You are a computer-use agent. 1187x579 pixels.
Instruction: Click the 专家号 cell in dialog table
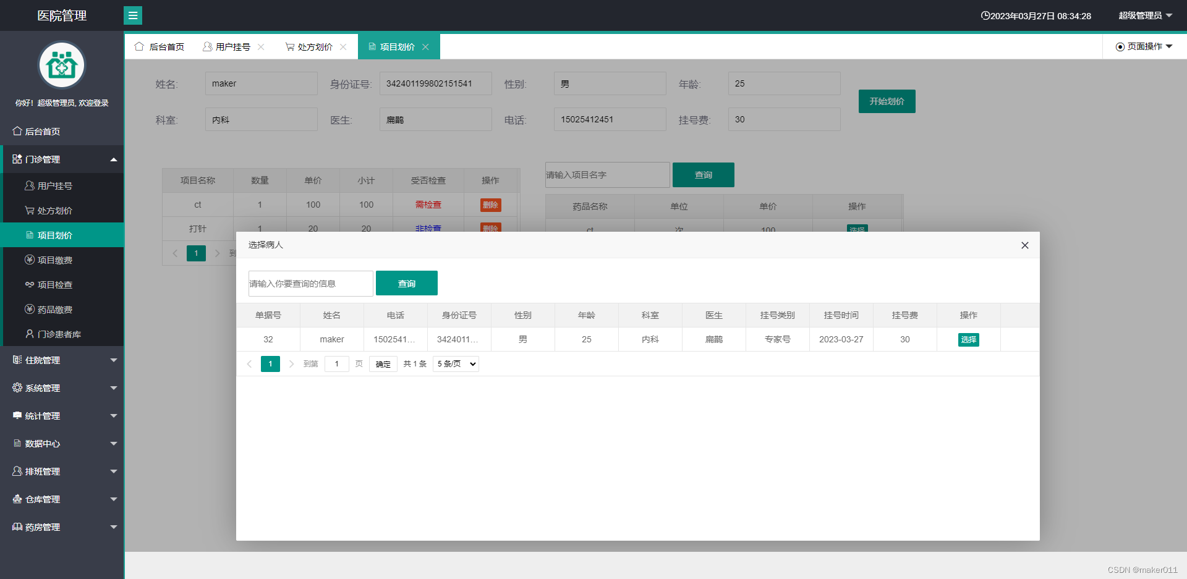[x=778, y=339]
